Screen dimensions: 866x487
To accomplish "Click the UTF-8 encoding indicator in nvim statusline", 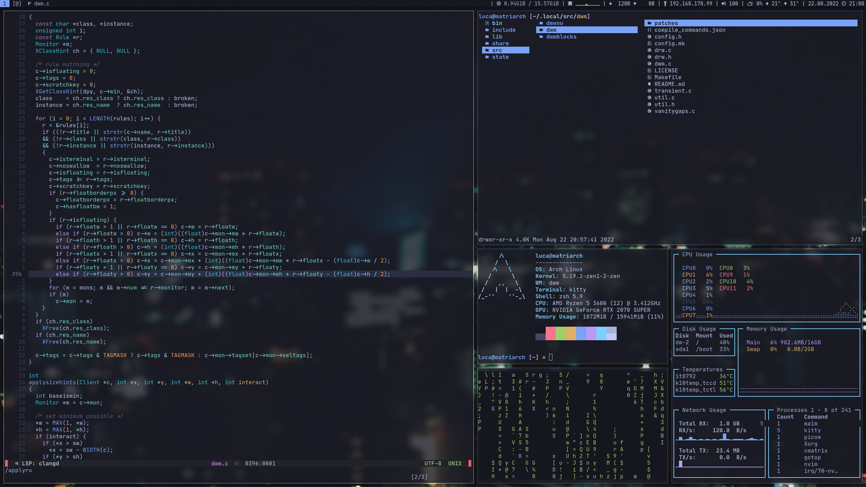I will tap(433, 463).
